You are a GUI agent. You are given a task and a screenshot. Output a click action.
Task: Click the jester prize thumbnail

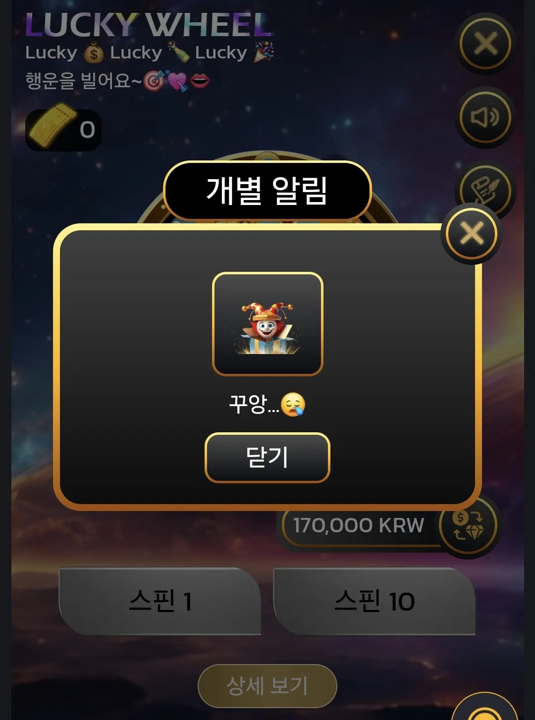267,324
